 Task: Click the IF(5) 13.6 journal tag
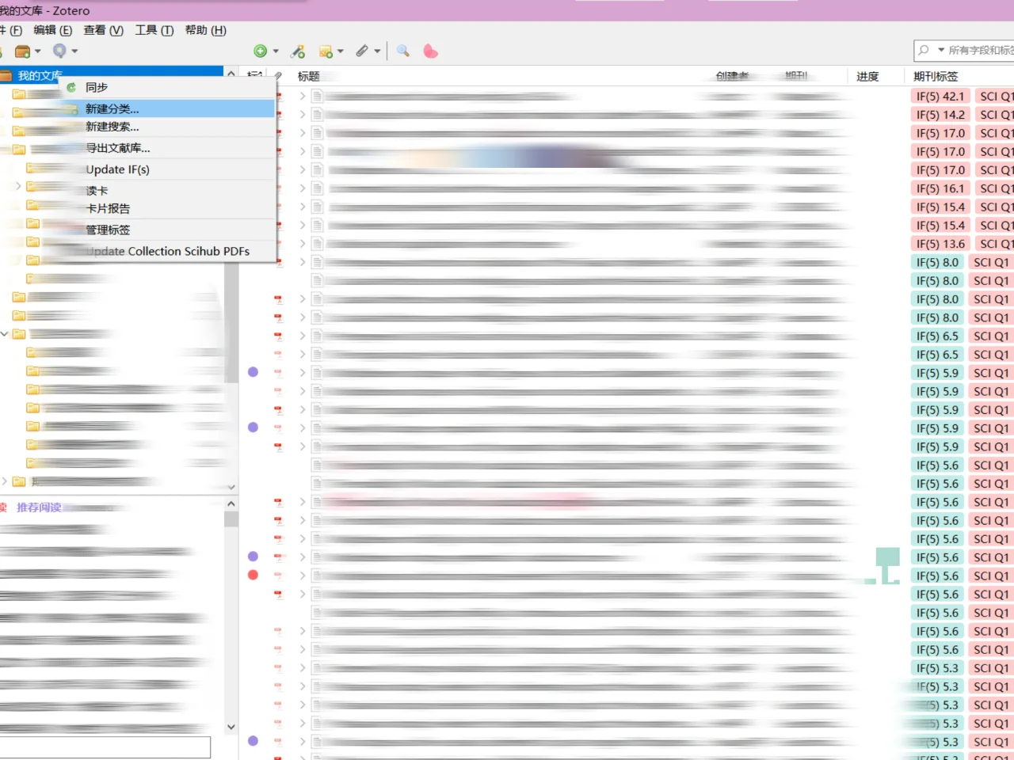pyautogui.click(x=940, y=244)
